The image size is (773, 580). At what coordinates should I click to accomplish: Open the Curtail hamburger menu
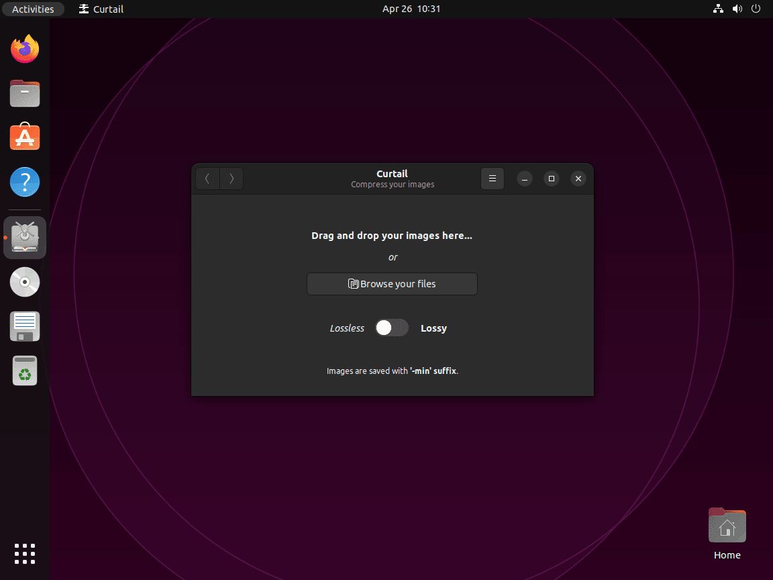(492, 179)
